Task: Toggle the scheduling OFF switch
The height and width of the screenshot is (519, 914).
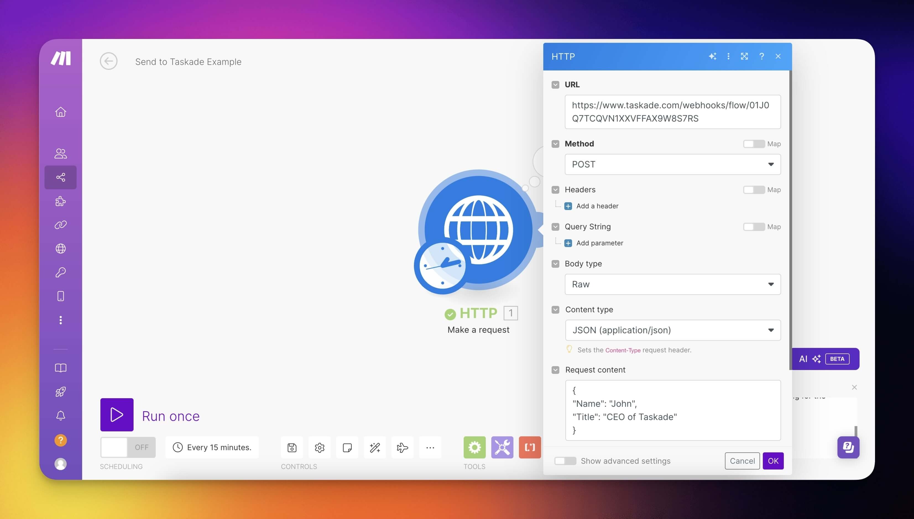Action: click(128, 447)
